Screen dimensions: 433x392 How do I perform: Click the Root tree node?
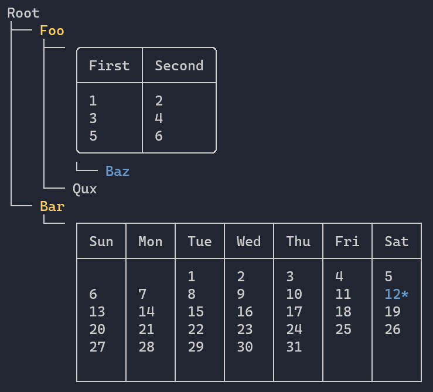click(x=23, y=13)
